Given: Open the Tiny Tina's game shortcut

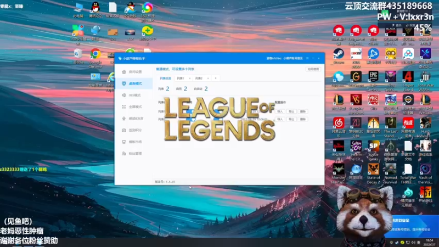Looking at the screenshot, I should (391, 81).
